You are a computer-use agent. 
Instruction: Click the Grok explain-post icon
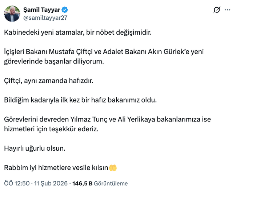(216, 10)
